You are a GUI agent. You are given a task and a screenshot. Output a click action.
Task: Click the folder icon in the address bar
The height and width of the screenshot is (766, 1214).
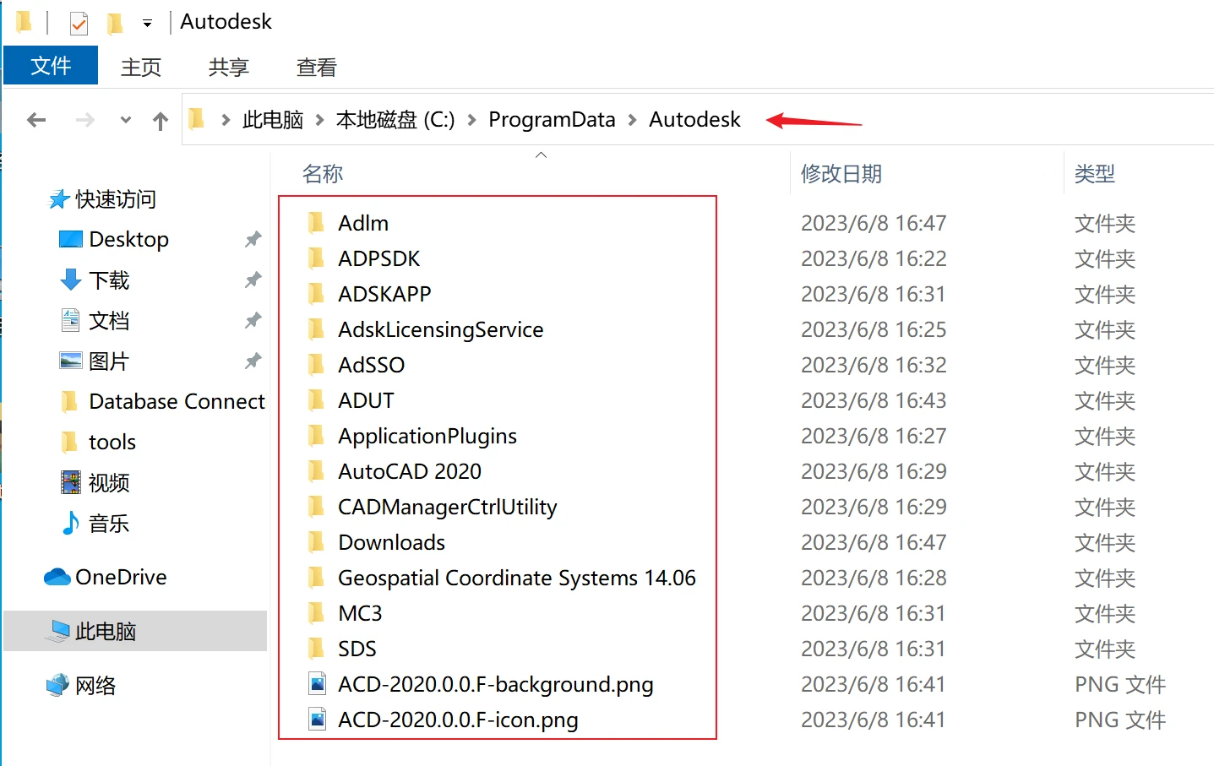tap(196, 119)
